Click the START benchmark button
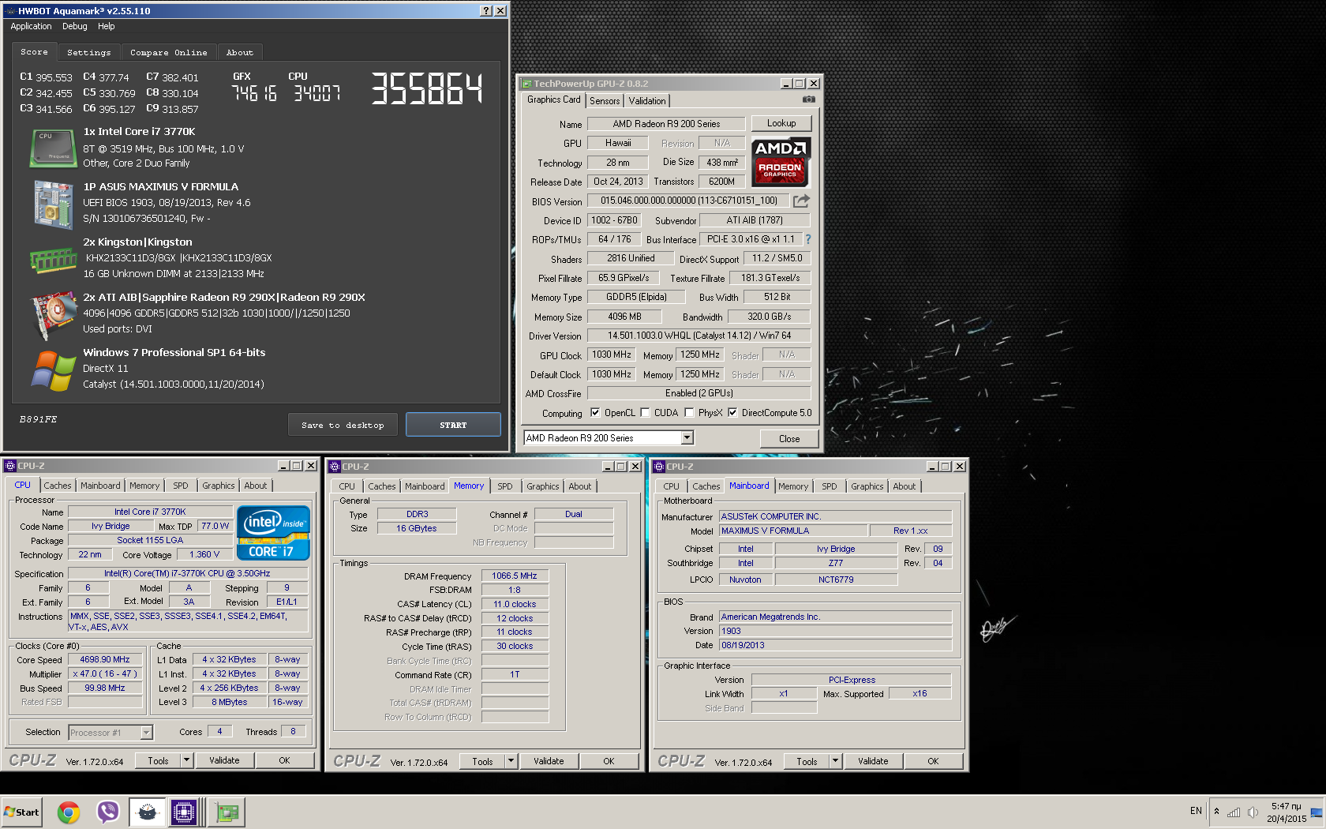This screenshot has height=829, width=1326. pos(453,425)
